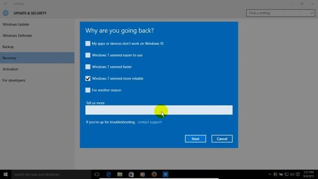The width and height of the screenshot is (318, 179).
Task: Check 'Windows 7 seemed easier to use'
Action: (87, 55)
